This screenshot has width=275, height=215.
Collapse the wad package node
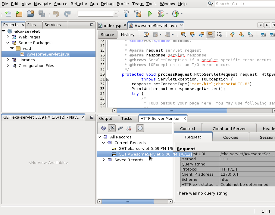12,48
